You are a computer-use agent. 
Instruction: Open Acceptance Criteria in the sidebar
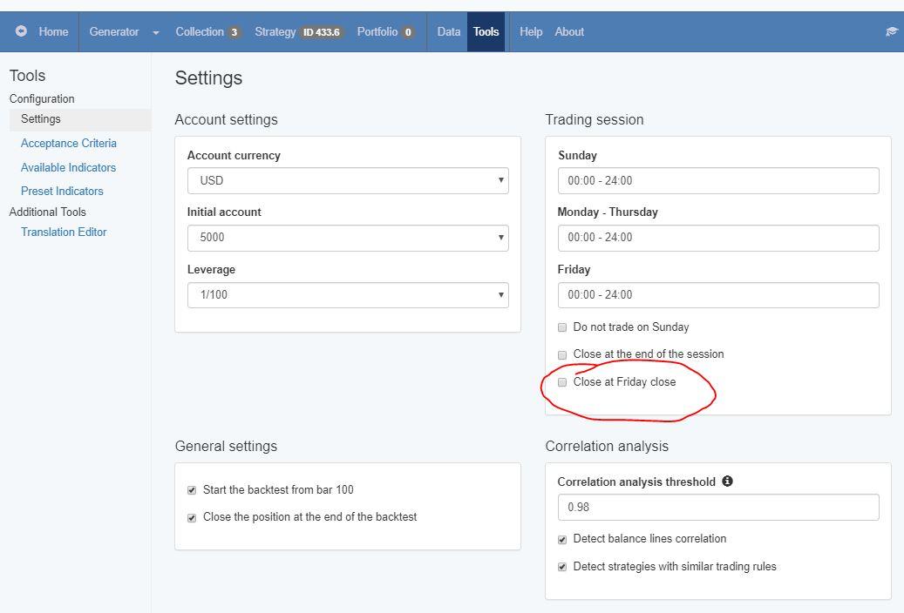tap(69, 144)
